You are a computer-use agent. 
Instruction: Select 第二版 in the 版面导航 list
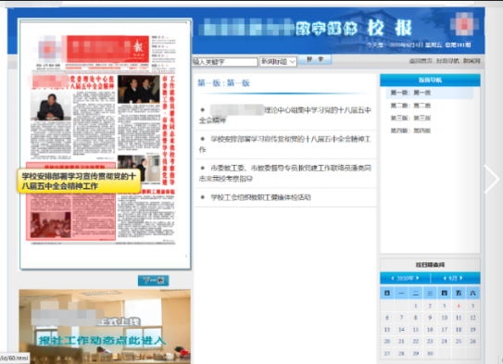click(x=410, y=106)
